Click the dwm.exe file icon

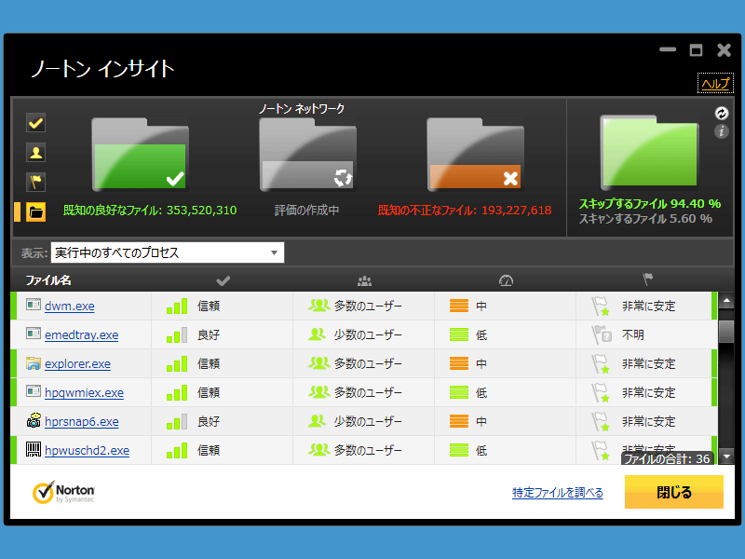[x=34, y=305]
